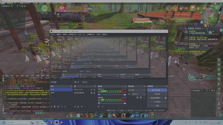Open Steam from the taskbar

[47, 122]
